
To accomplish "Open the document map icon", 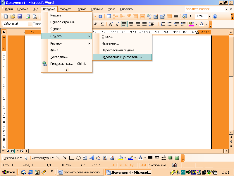I will pos(185,16).
